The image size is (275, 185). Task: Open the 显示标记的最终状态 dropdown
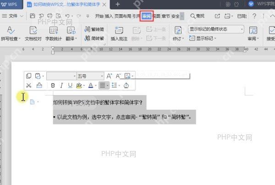click(216, 29)
